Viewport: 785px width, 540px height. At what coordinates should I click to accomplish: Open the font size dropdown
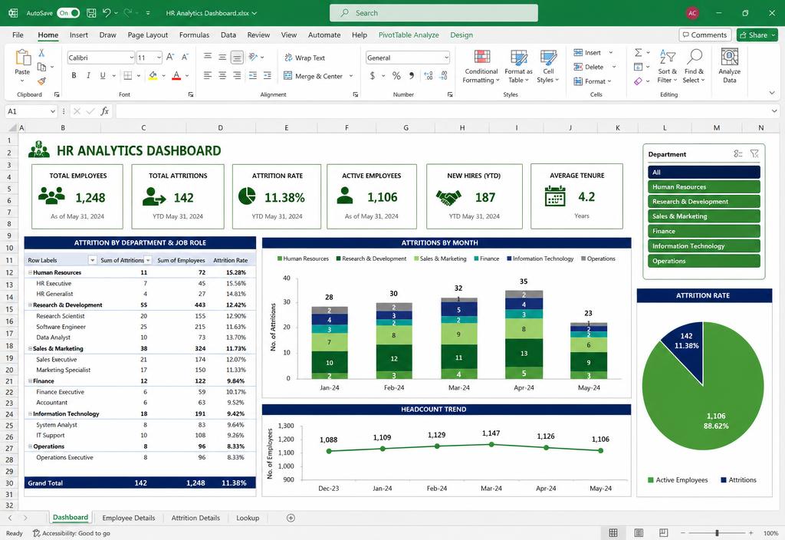coord(159,58)
